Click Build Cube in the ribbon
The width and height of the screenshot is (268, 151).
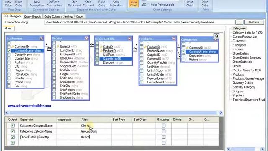coord(102,4)
